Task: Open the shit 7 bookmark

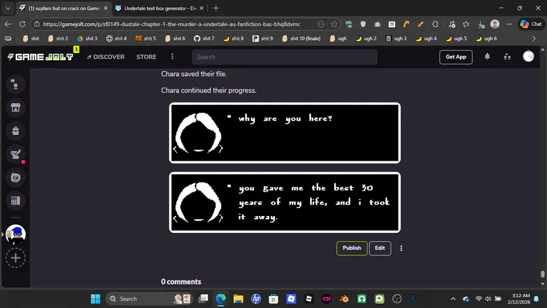Action: pos(204,38)
